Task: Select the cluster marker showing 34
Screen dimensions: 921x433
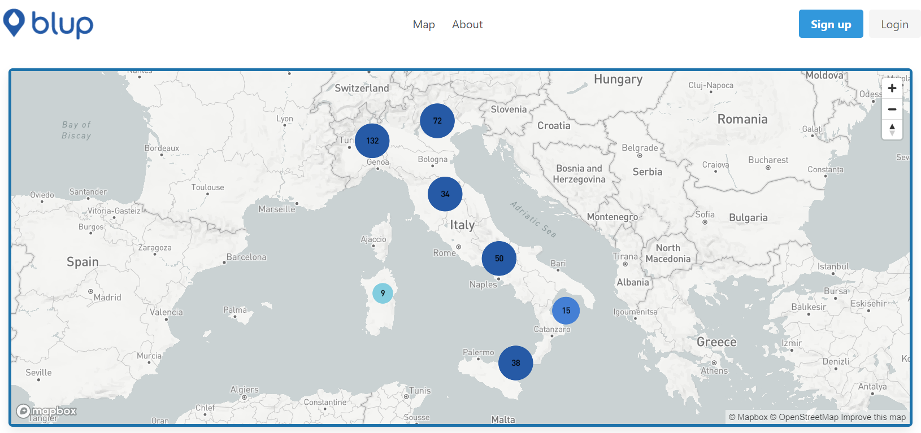Action: click(x=445, y=194)
